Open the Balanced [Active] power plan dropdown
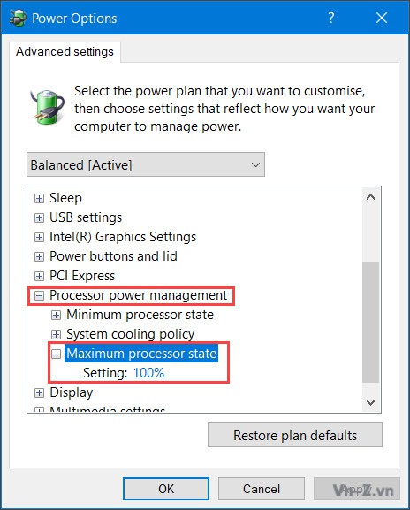 point(146,164)
